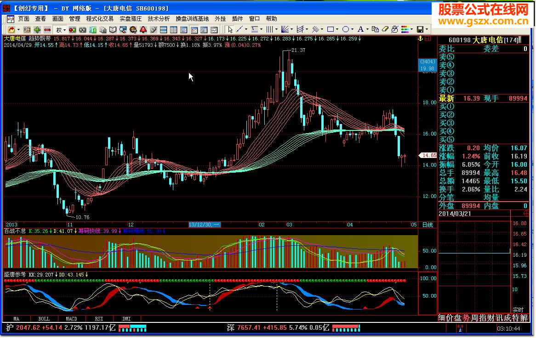Select the ellipse drawing tool
Screen dimensions: 536x338
pyautogui.click(x=345, y=29)
